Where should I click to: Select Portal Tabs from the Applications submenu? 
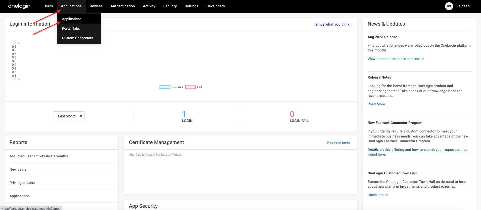pos(71,28)
